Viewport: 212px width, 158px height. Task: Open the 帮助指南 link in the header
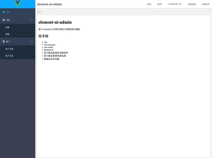(192, 4)
